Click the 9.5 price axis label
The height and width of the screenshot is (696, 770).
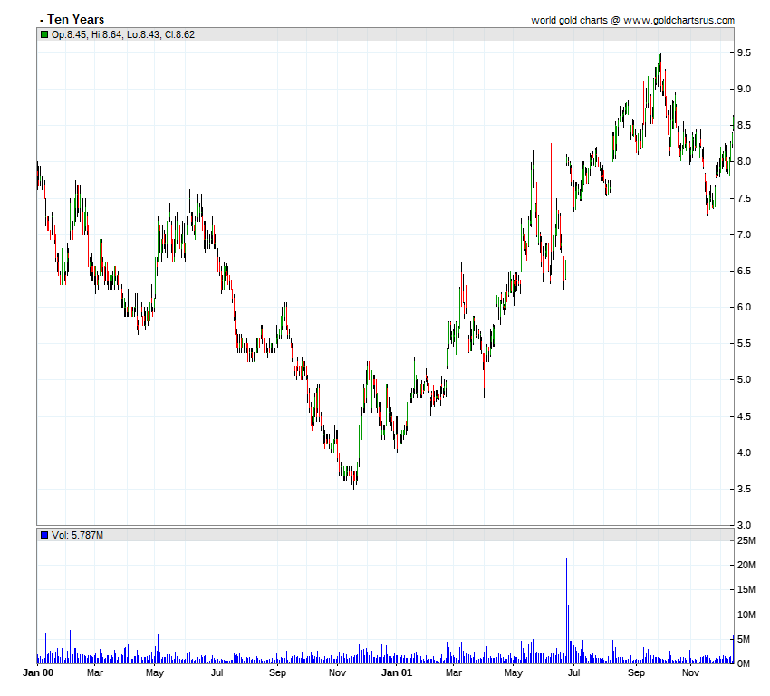[x=744, y=53]
